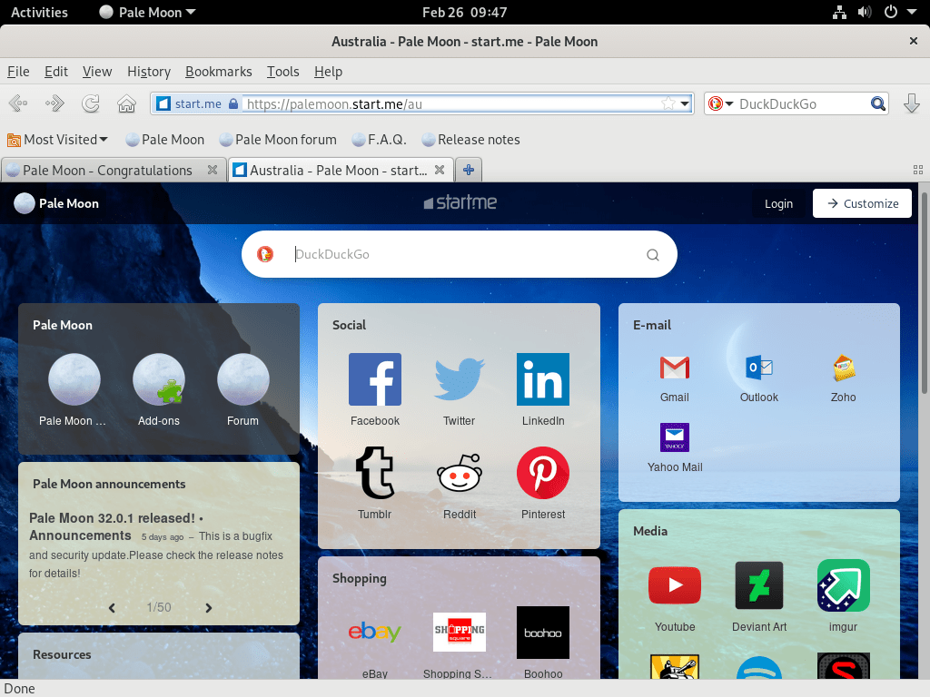Viewport: 930px width, 697px height.
Task: Click the search magnifier in toolbar search box
Action: tap(878, 103)
